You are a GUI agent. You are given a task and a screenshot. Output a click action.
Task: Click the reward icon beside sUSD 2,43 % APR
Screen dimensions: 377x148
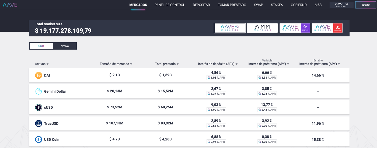coord(260,110)
